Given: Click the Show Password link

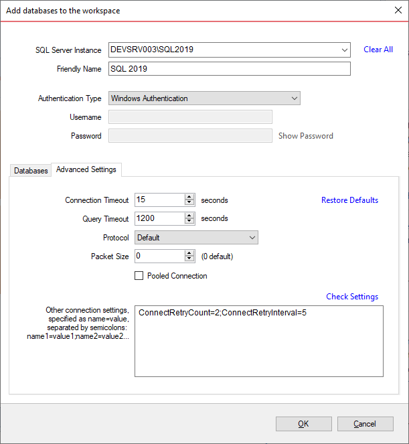Looking at the screenshot, I should tap(306, 136).
